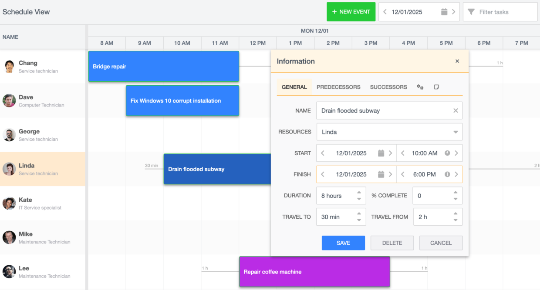Create a new event with NEW EVENT

click(351, 12)
